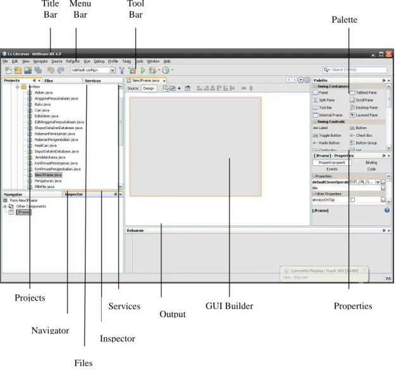
Task: Click Change horizontal resizability arrow icon
Action: [244, 88]
